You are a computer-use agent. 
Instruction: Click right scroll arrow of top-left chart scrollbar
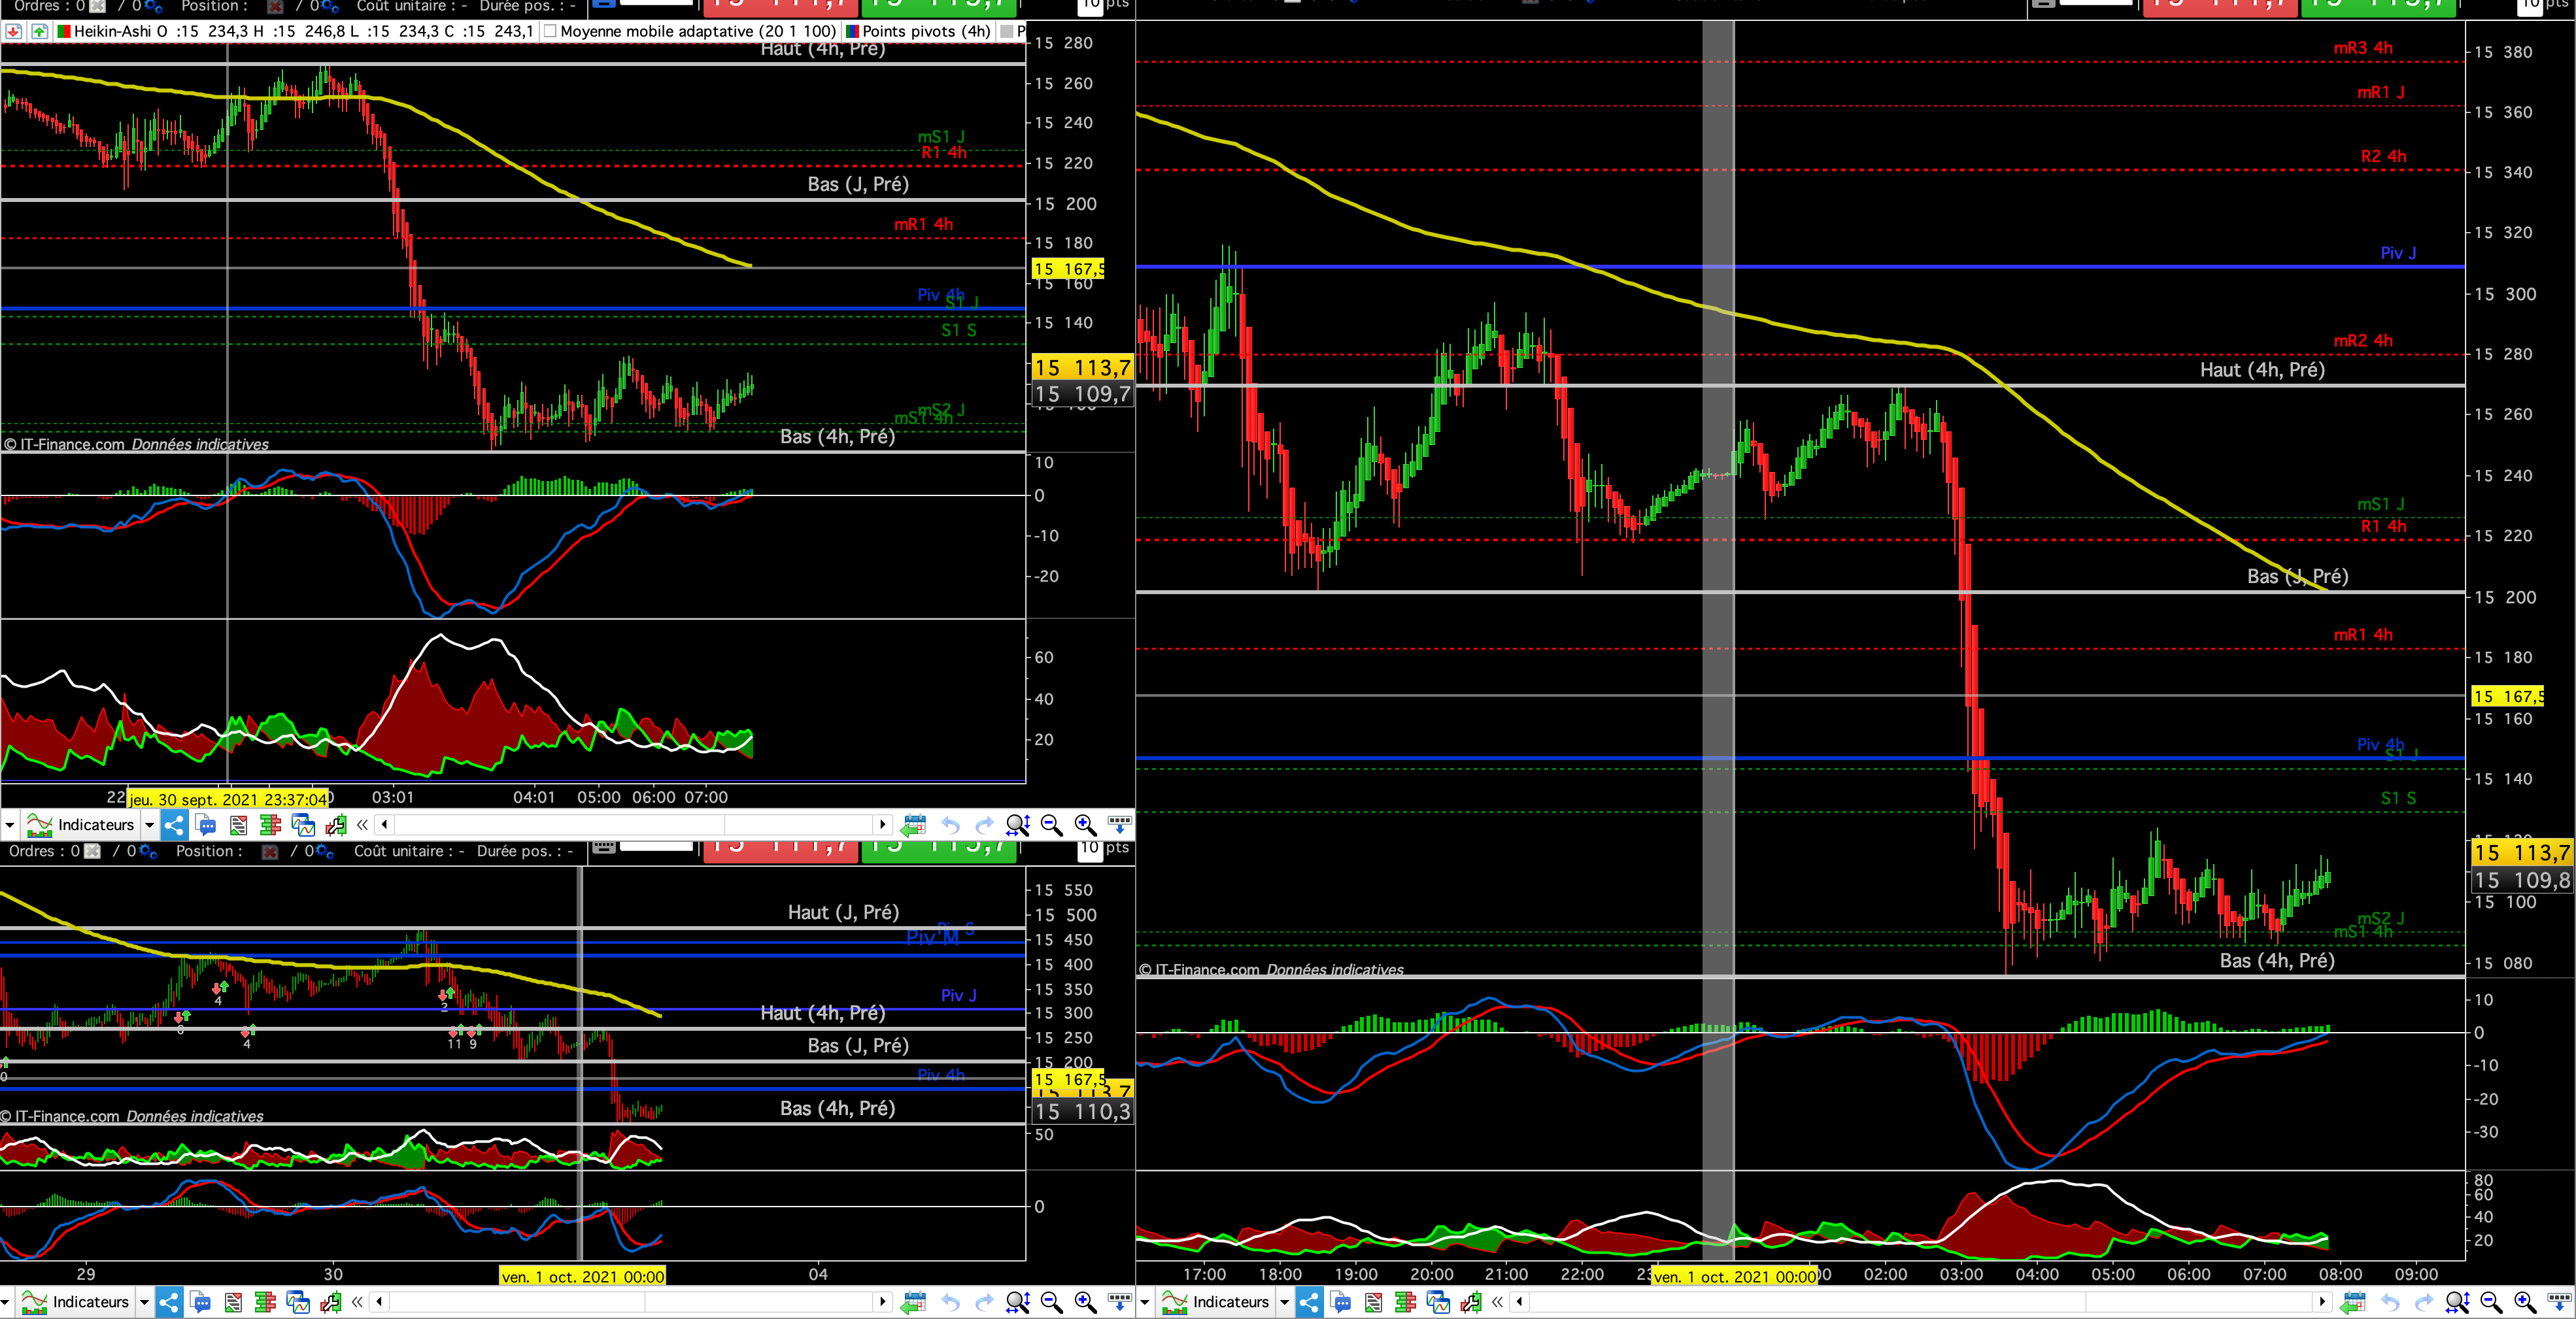click(x=882, y=825)
